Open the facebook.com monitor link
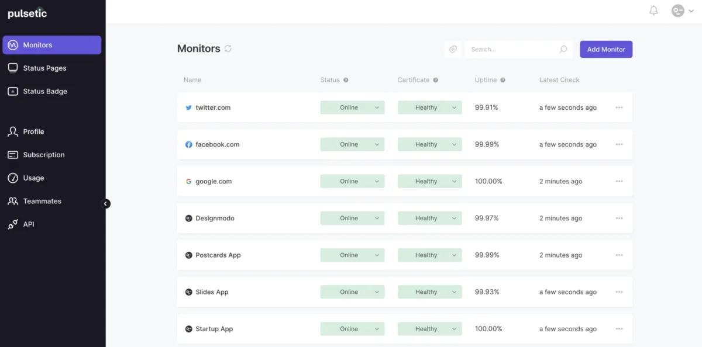Screen dimensions: 702x347 [217, 144]
